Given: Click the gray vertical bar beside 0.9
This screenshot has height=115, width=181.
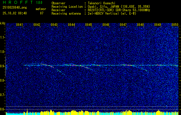Looking at the screenshot, I should pyautogui.click(x=5, y=66).
